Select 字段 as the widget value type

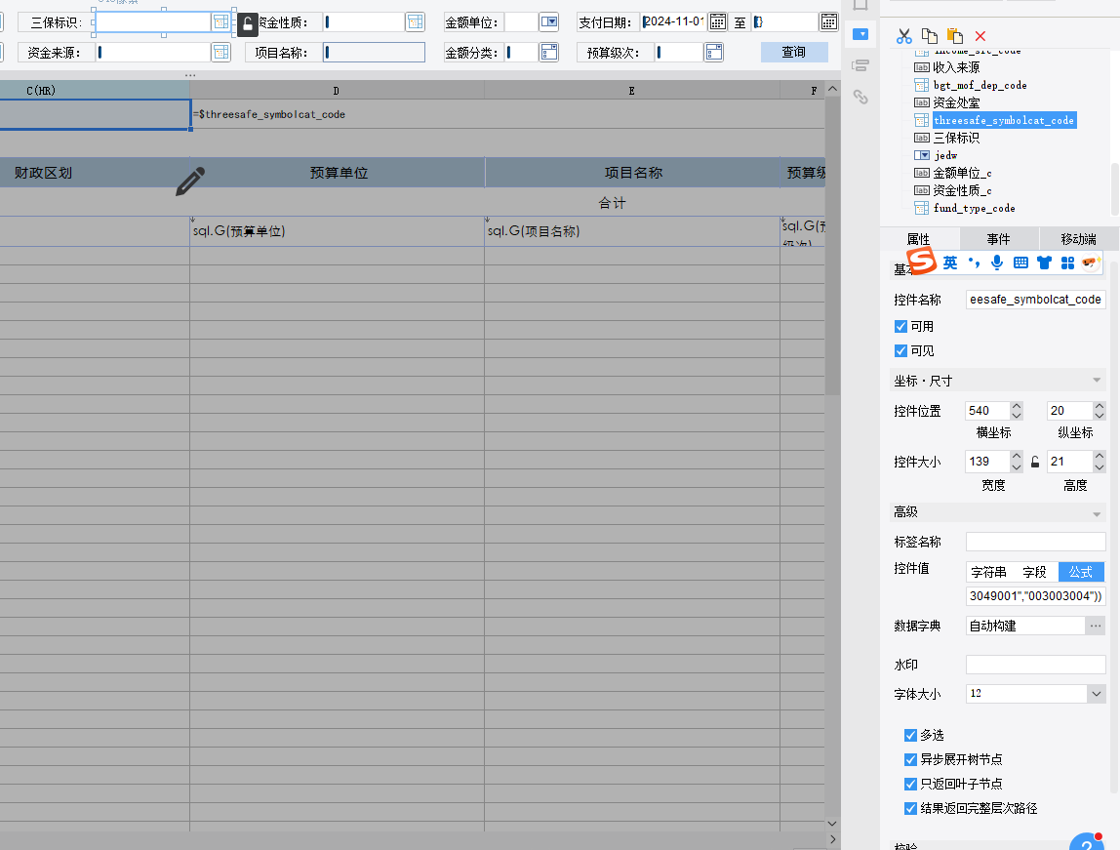1034,572
